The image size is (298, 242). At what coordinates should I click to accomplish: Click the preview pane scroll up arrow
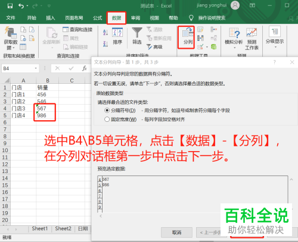291,180
